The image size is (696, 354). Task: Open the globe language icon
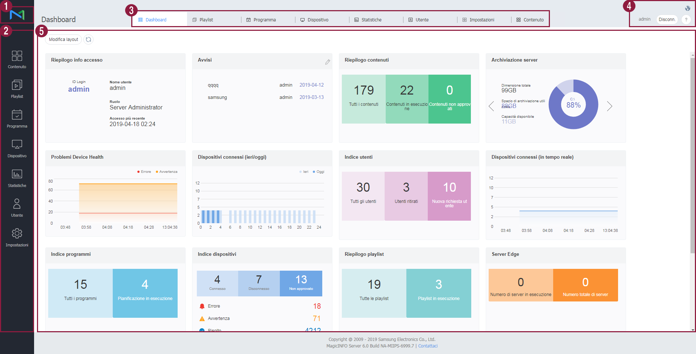(x=688, y=8)
